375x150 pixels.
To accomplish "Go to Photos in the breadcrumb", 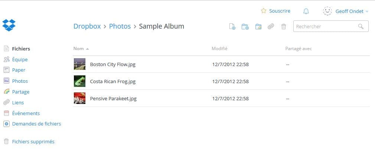I will [x=120, y=26].
